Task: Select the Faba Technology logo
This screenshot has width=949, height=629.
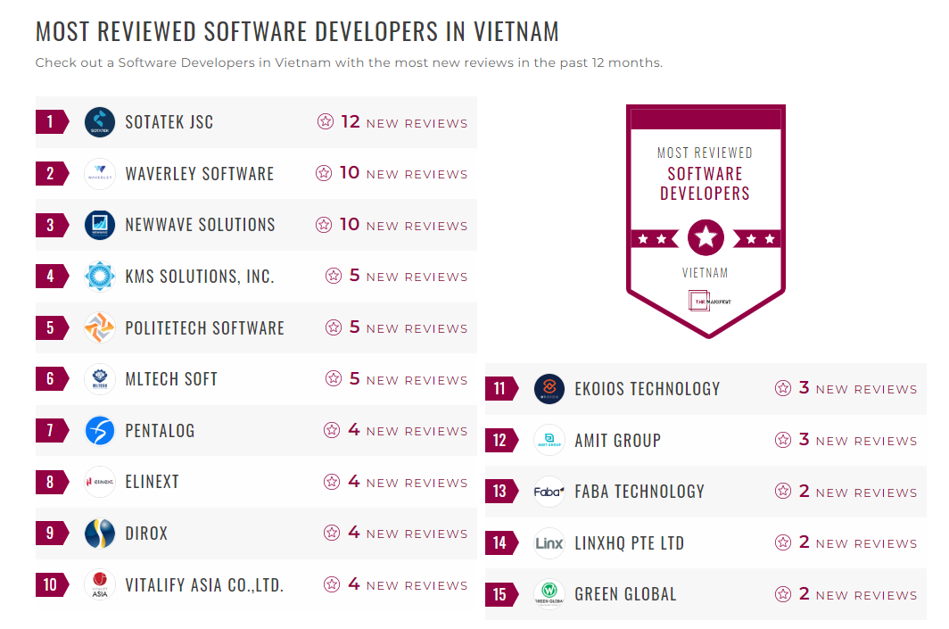Action: (549, 491)
